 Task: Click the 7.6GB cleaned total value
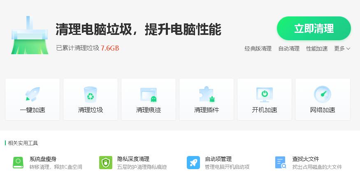110,48
